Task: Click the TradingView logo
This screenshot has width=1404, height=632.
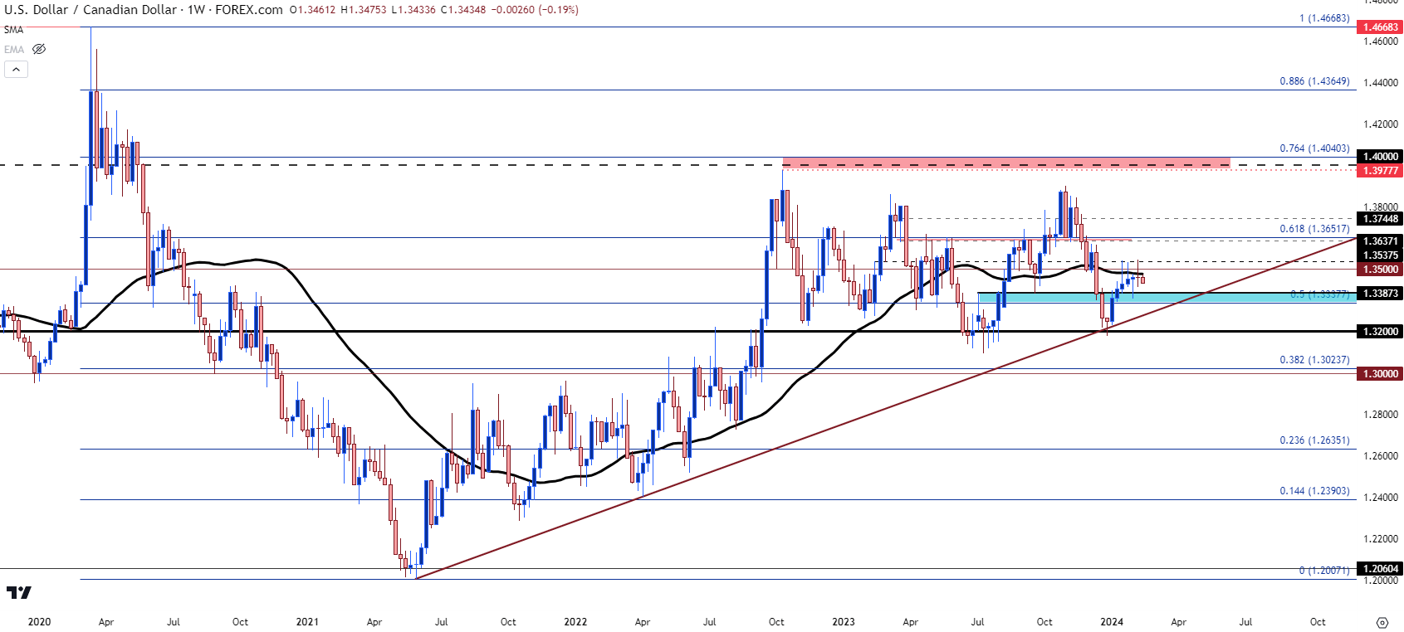Action: pos(18,592)
